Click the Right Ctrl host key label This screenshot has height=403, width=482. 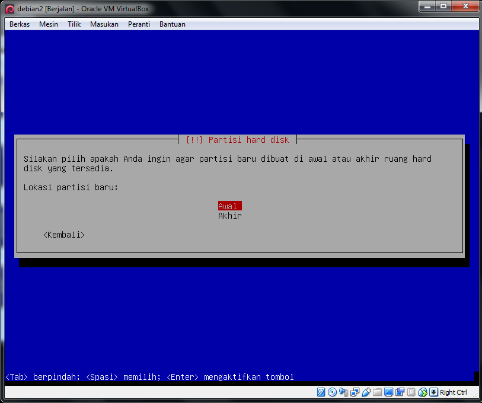pos(453,392)
